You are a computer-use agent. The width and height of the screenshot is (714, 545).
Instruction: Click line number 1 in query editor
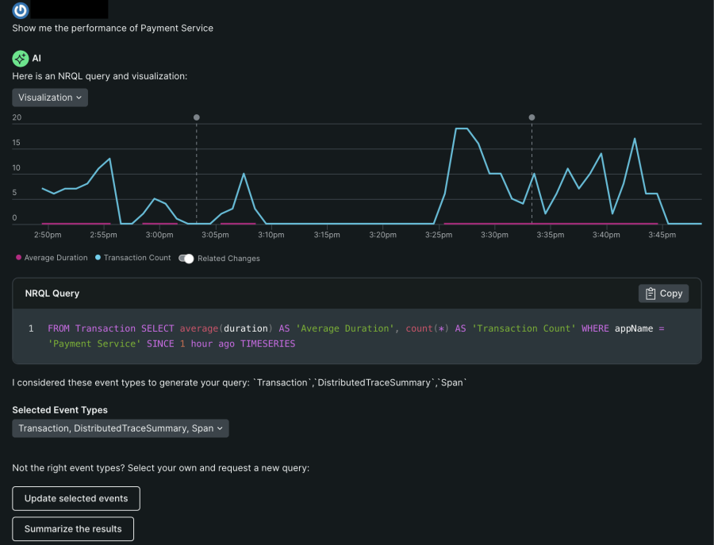point(31,328)
